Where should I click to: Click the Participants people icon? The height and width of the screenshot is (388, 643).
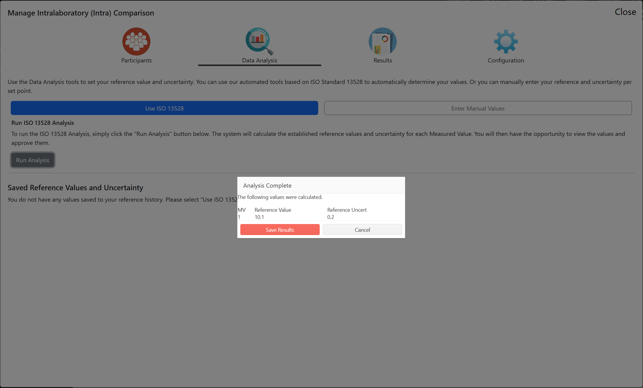[136, 42]
